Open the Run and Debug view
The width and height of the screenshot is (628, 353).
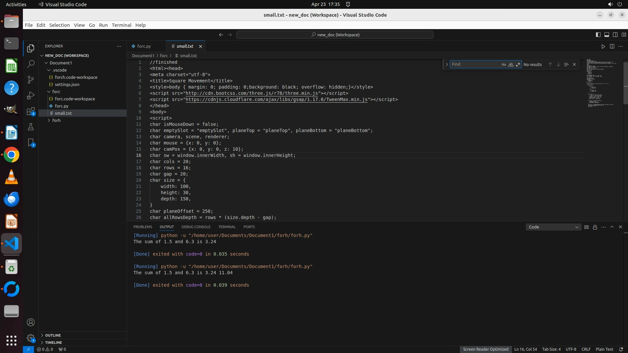click(x=31, y=95)
